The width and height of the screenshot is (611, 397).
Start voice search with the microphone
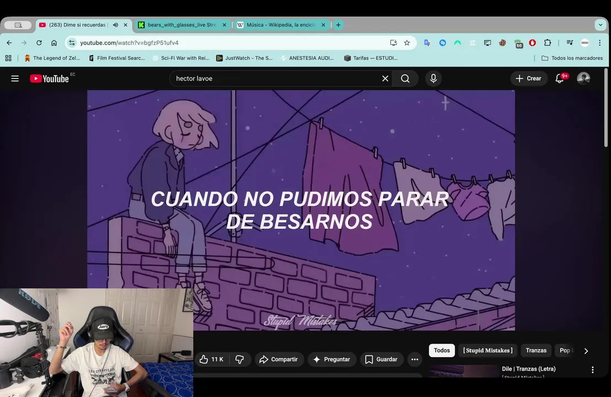point(433,79)
